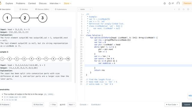
Task: Click the 10-node linked list diagram
Action: [x=35, y=59]
